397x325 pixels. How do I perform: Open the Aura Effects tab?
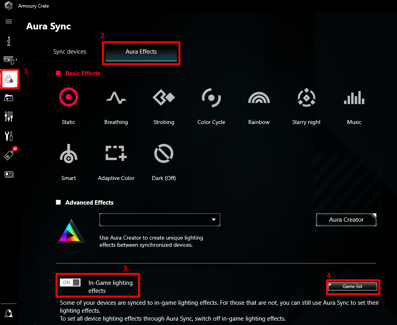[x=141, y=52]
